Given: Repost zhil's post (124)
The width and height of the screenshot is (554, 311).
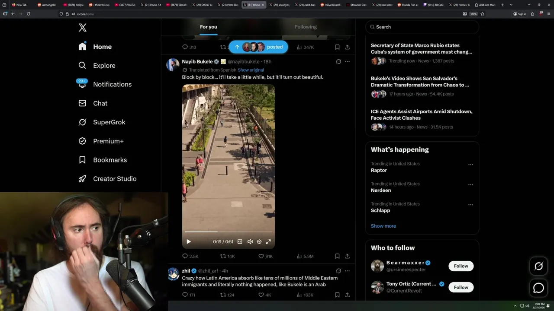Looking at the screenshot, I should tap(227, 295).
